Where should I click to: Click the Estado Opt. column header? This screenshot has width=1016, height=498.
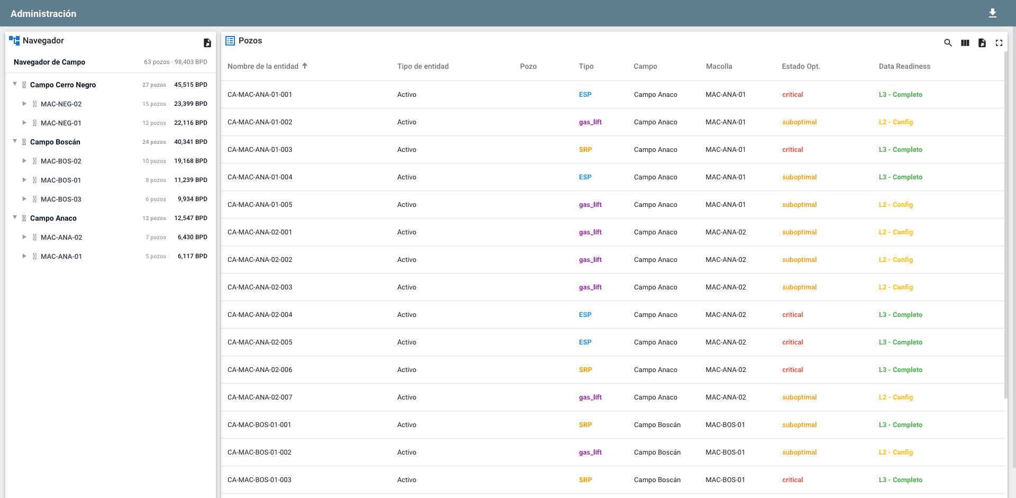click(801, 66)
